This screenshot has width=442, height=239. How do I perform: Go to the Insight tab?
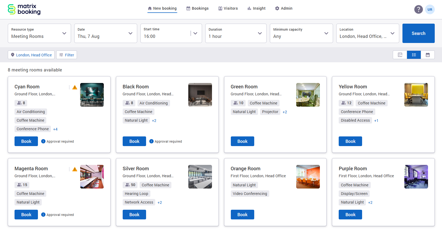click(256, 8)
